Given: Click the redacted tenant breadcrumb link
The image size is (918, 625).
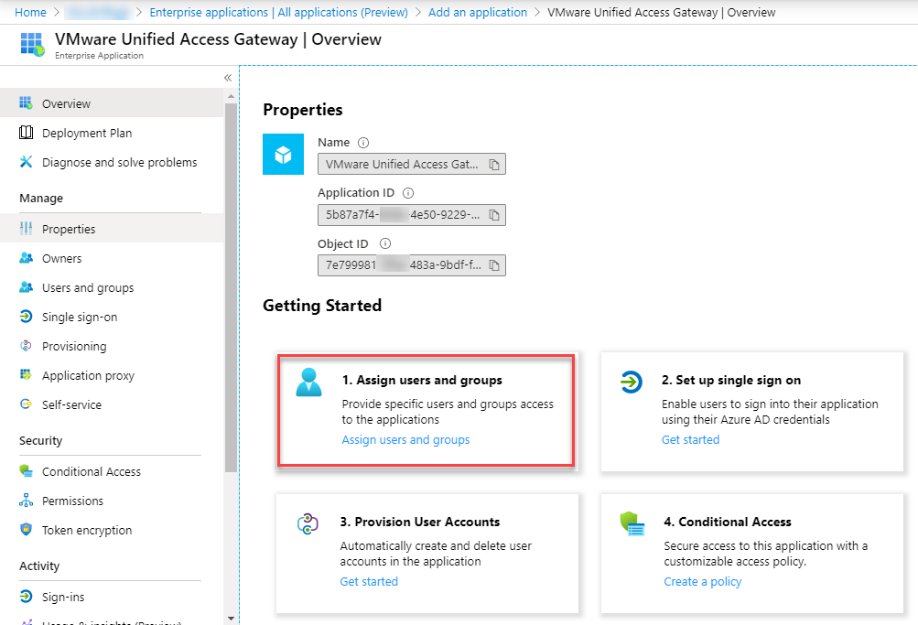Looking at the screenshot, I should 98,12.
